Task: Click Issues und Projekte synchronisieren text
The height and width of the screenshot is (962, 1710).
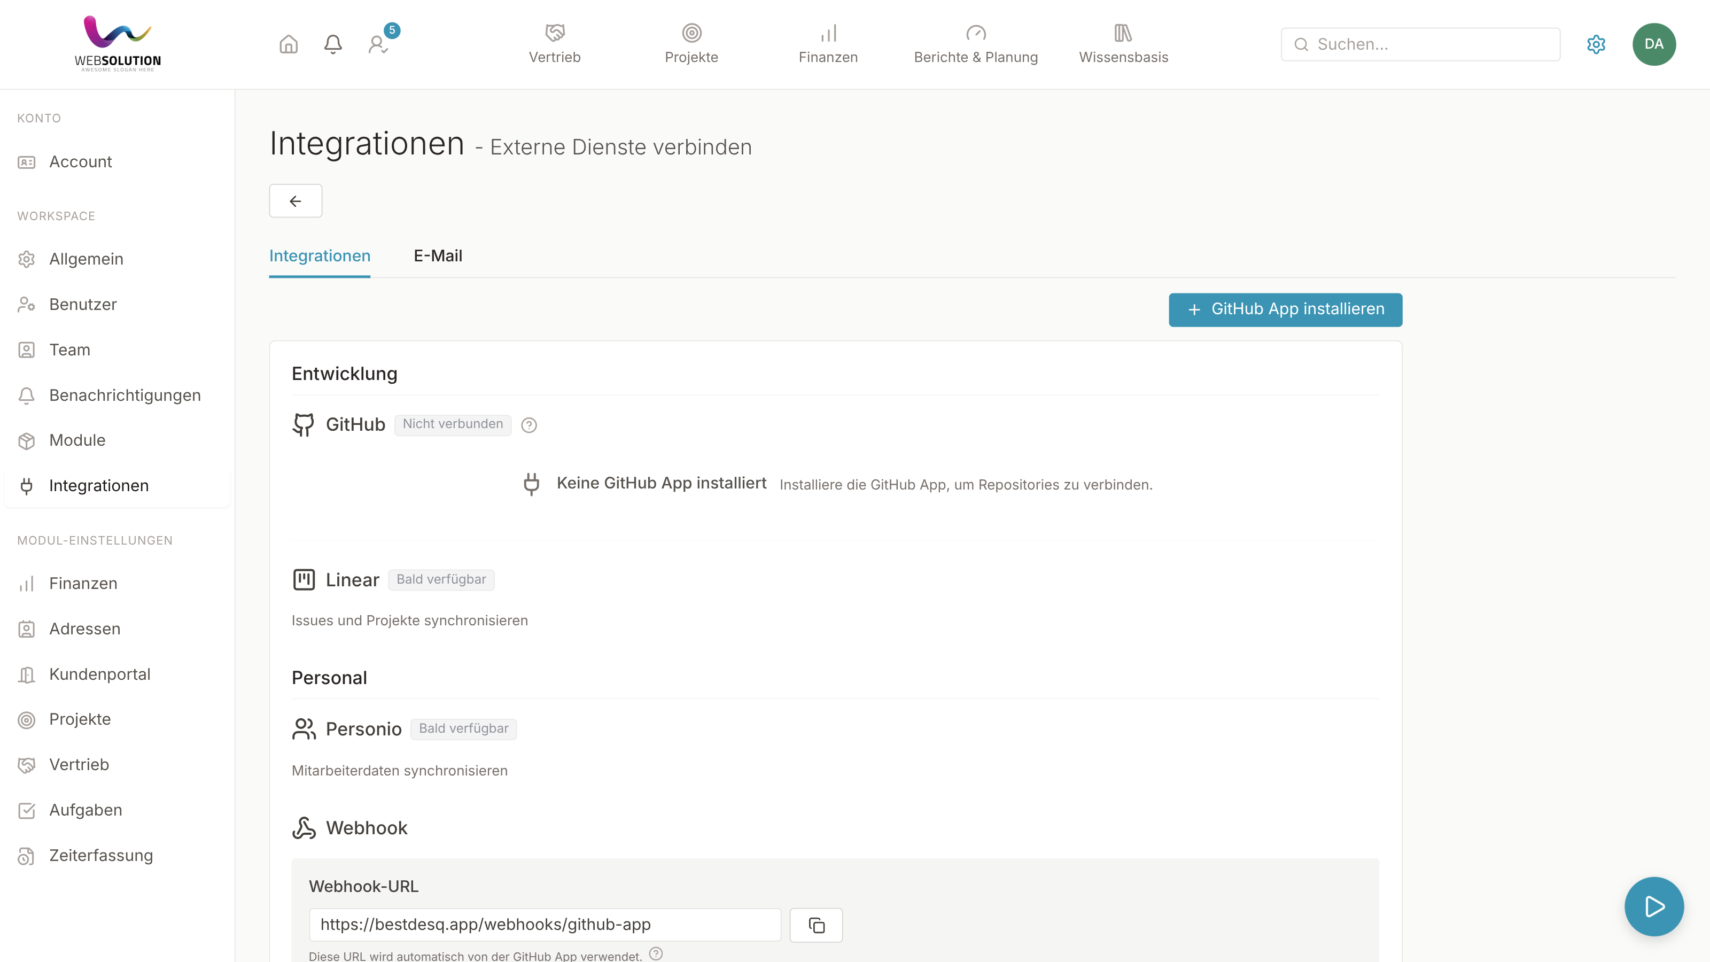Action: 409,620
